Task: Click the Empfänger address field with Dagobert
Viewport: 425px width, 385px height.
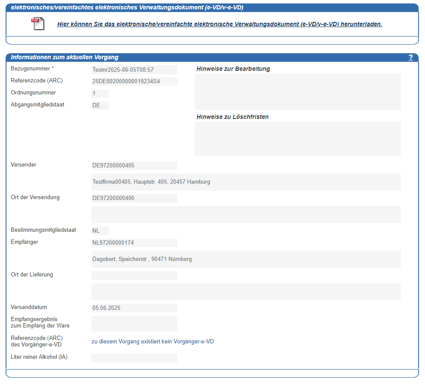Action: (x=246, y=259)
